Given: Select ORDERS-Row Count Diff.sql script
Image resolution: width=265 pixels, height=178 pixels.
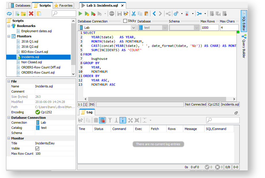Looking at the screenshot, I should coord(41,67).
